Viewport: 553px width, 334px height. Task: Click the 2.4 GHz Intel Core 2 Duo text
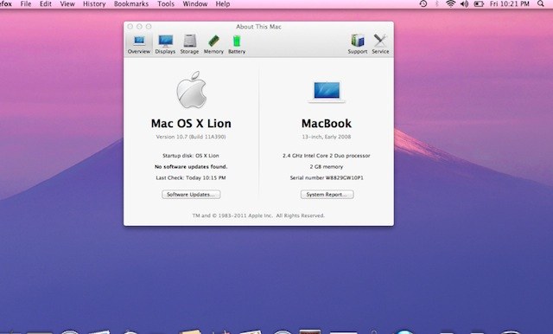coord(327,156)
